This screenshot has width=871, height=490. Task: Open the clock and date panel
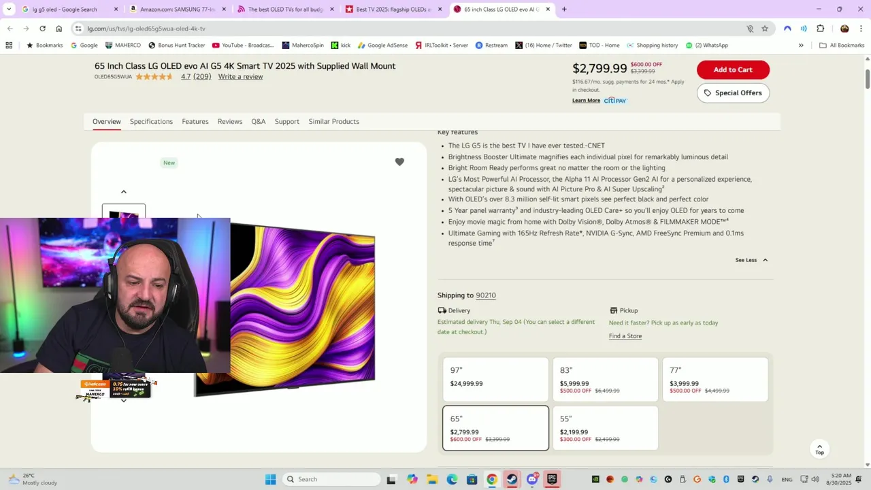840,479
